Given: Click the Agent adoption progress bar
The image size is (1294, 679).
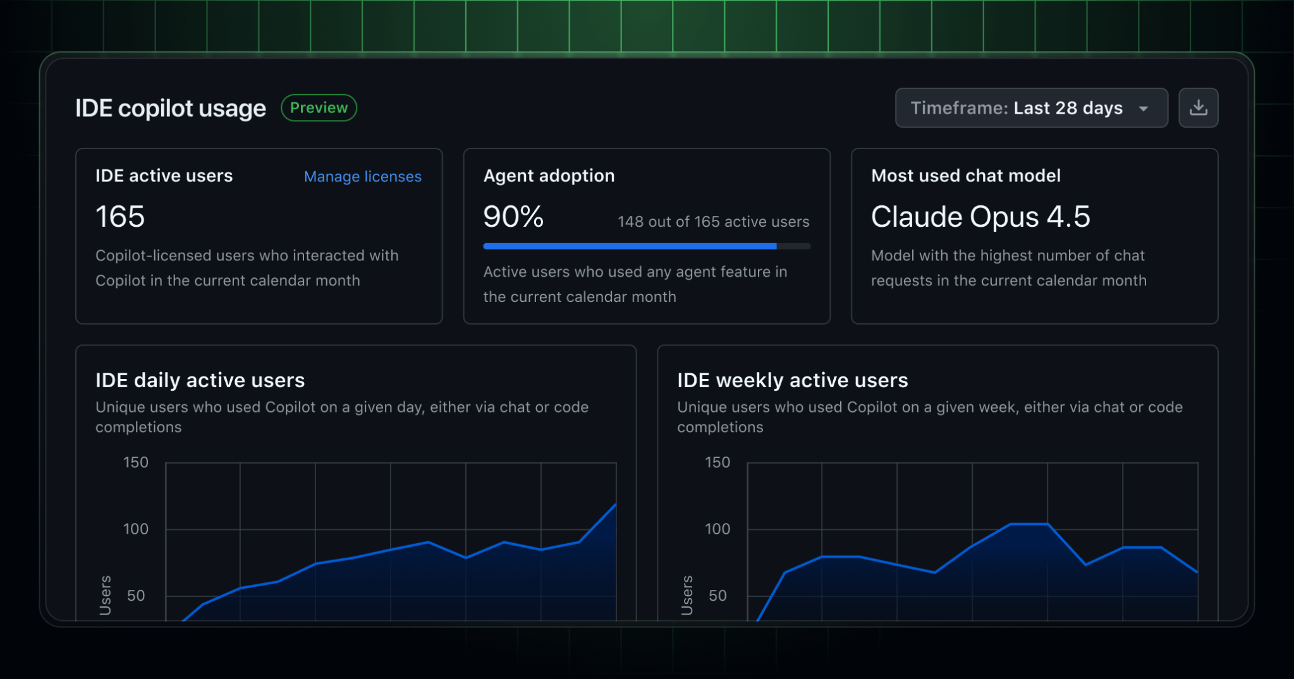Looking at the screenshot, I should pos(646,246).
